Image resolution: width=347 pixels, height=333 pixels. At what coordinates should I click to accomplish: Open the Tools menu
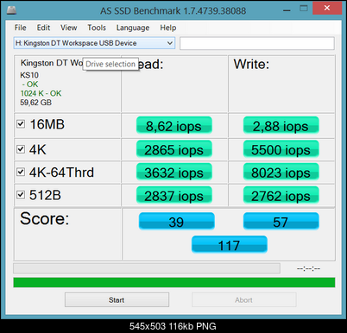[97, 28]
